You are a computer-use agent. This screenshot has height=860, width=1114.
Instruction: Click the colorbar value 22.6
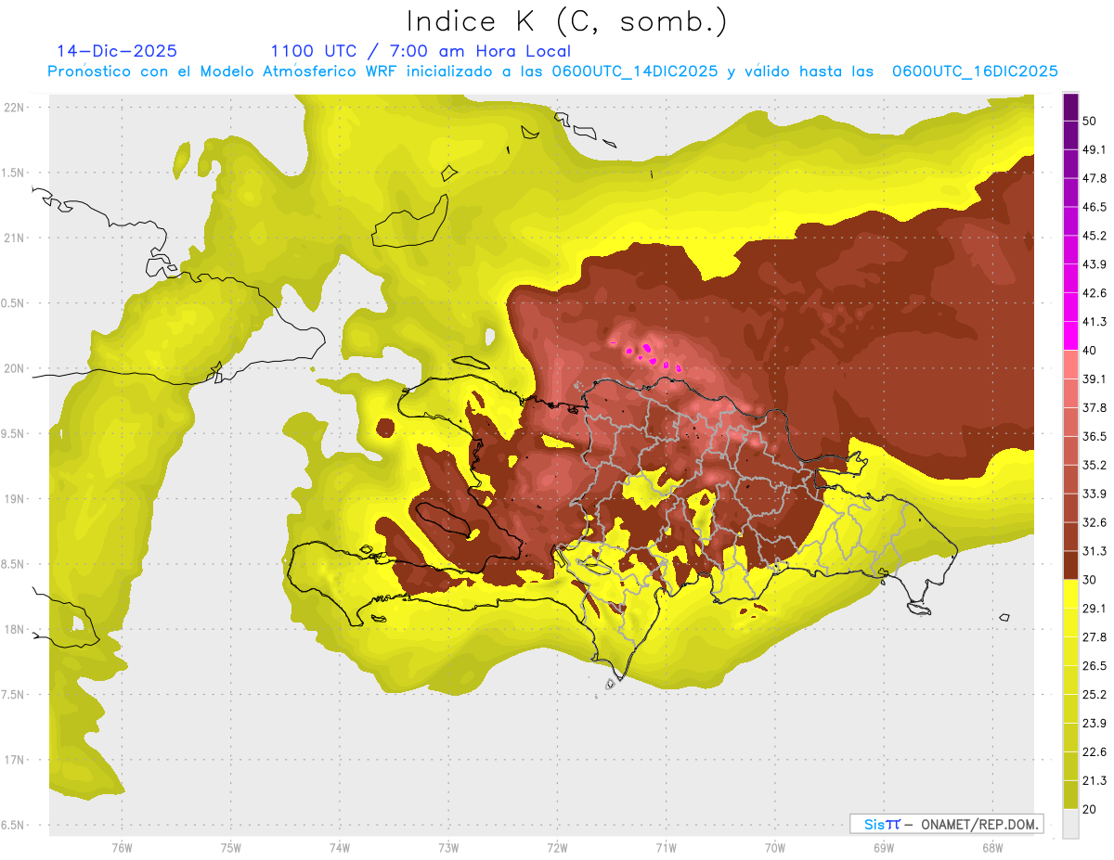[x=1095, y=752]
